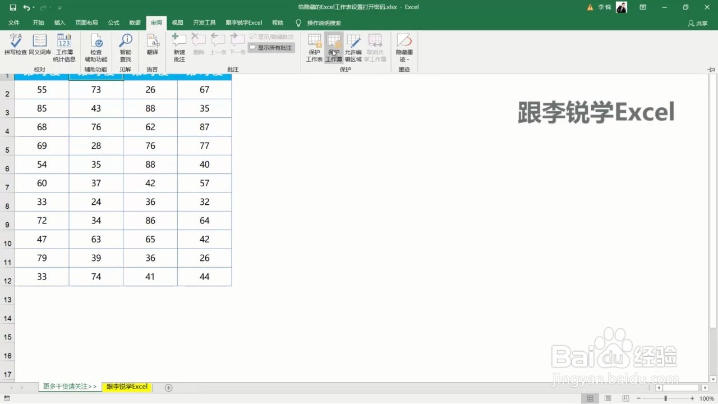The image size is (718, 404).
Task: Select cell with value 74 in row 12
Action: pyautogui.click(x=96, y=277)
